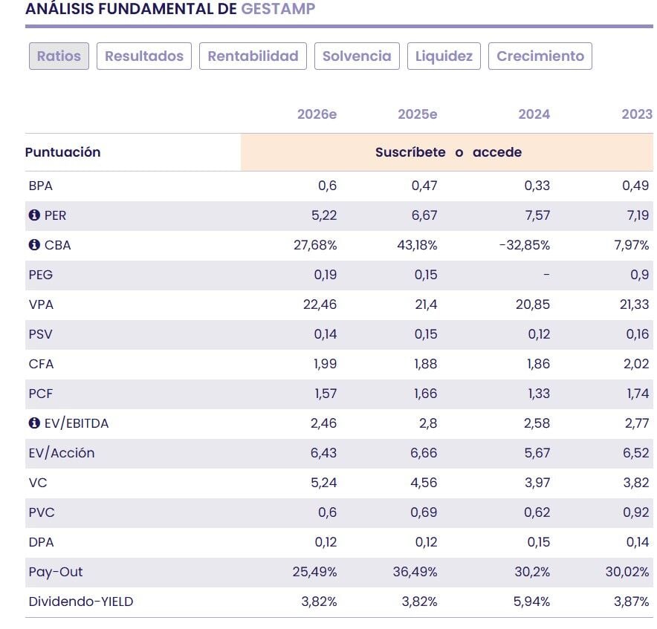Click the info icon next to PER
The height and width of the screenshot is (629, 657).
coord(33,215)
